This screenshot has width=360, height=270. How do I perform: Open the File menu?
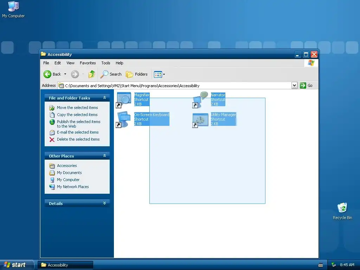[46, 63]
